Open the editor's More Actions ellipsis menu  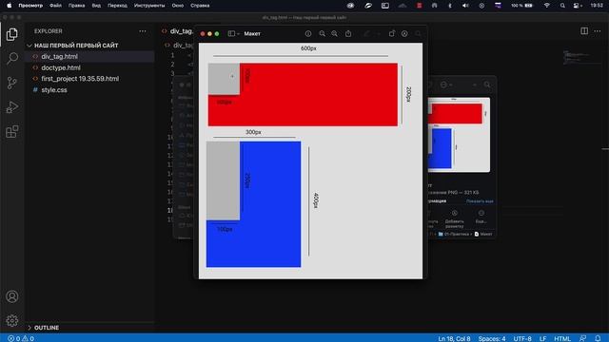[x=598, y=31]
